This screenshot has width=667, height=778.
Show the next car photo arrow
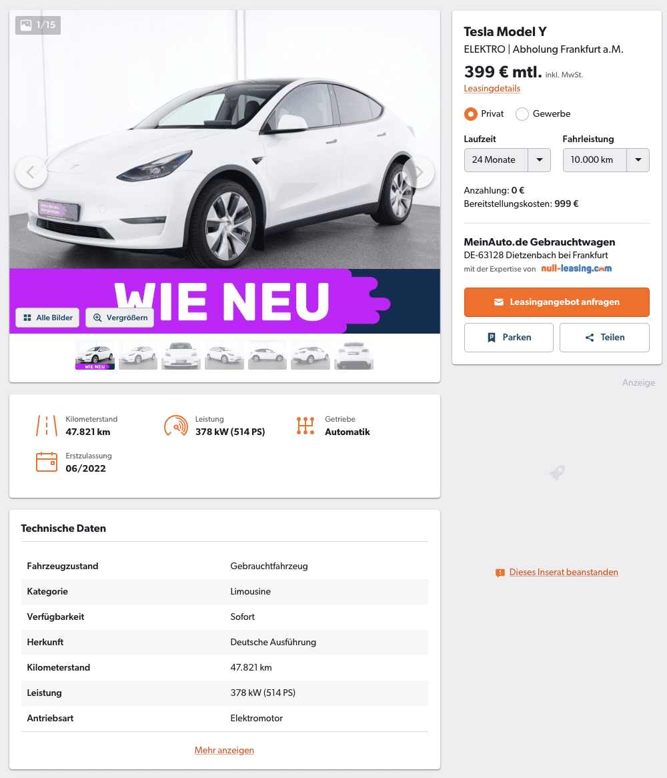(419, 172)
